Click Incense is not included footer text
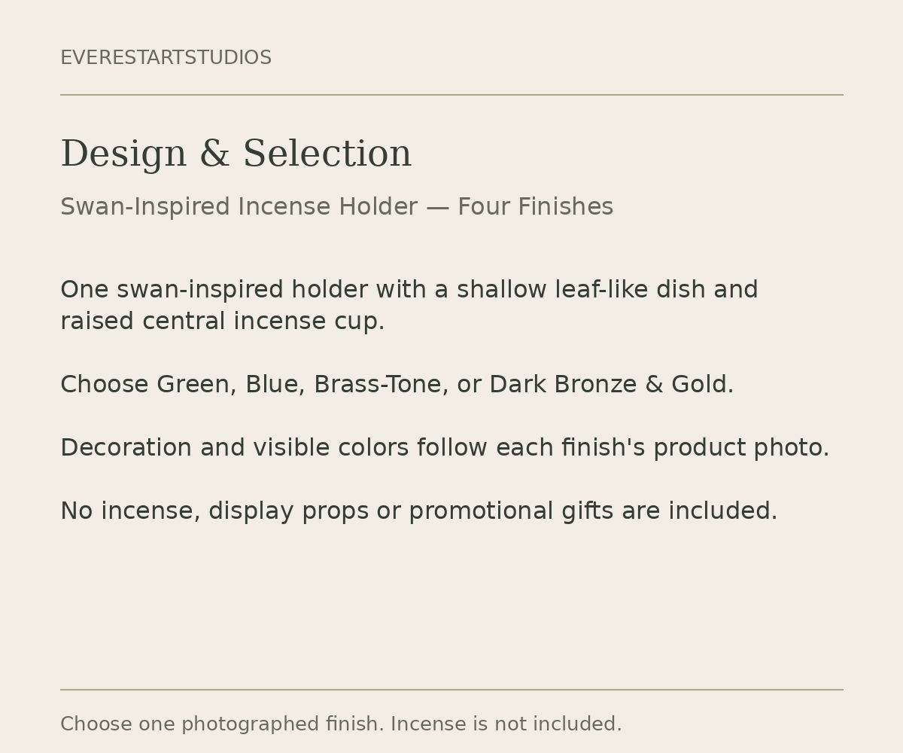903x753 pixels. point(506,724)
